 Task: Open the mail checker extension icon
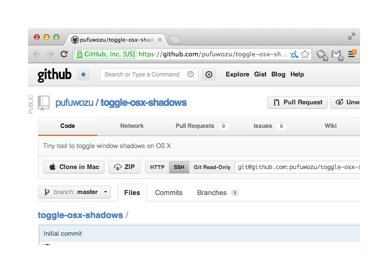coord(337,55)
